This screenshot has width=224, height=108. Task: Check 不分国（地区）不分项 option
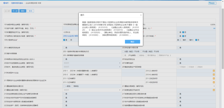tap(141, 51)
